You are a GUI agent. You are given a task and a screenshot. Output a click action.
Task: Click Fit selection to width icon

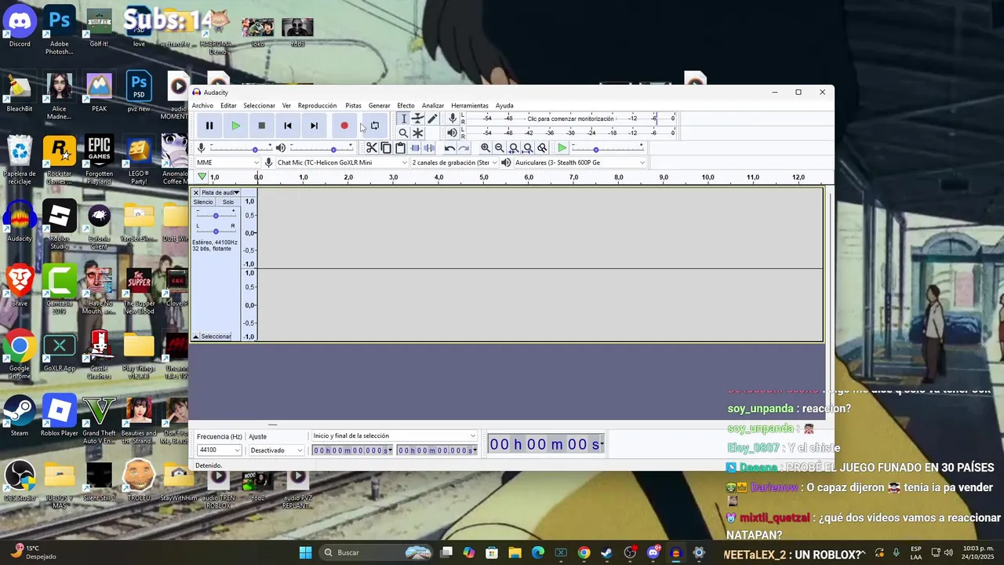tap(514, 148)
